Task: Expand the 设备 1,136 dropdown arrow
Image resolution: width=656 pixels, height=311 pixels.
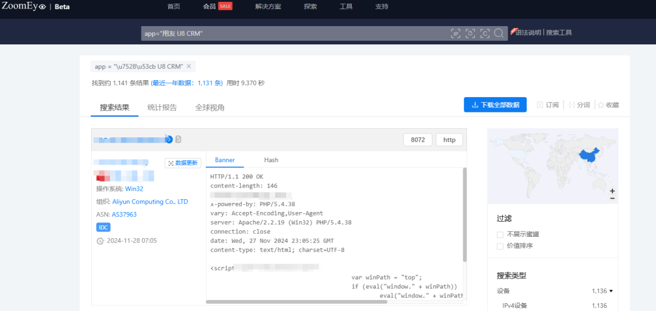Action: coord(611,291)
